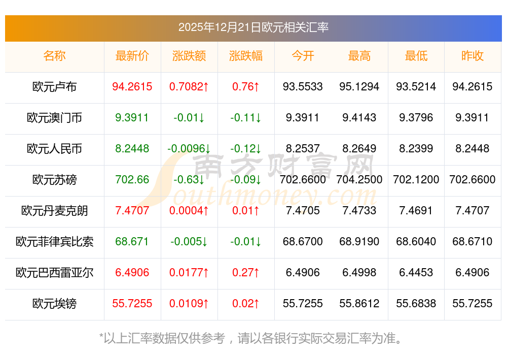Select the 最低 column header
The height and width of the screenshot is (354, 507).
point(416,56)
